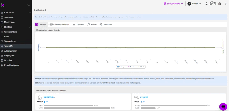229x111 pixels.
Task: Switch to the Favoritos tab
Action: click(x=78, y=25)
